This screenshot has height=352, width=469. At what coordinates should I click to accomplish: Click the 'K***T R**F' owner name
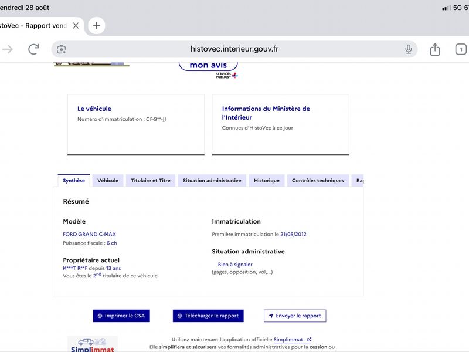tap(75, 268)
